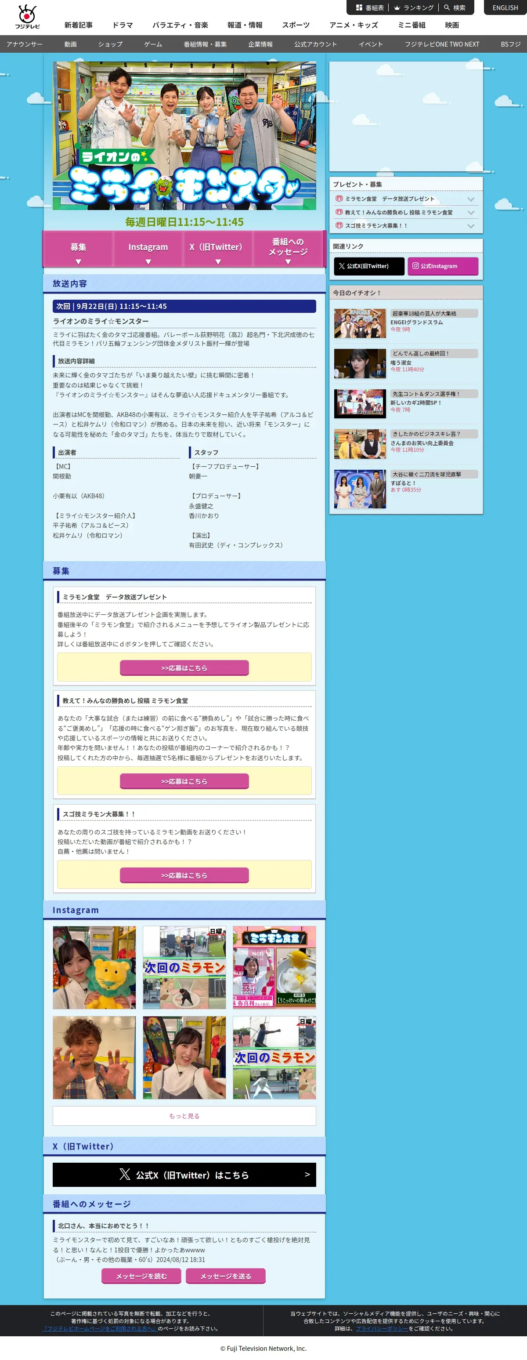This screenshot has height=1360, width=527.
Task: Click gift icon beside スゴ技ミラモン大募集
Action: point(339,225)
